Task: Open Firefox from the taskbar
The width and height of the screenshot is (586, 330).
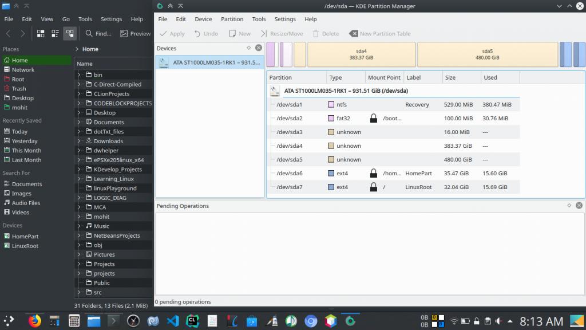Action: click(35, 321)
